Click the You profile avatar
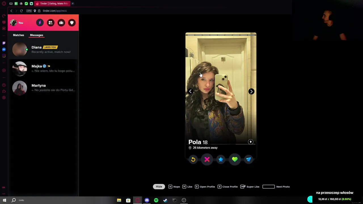The image size is (363, 204). (x=13, y=23)
